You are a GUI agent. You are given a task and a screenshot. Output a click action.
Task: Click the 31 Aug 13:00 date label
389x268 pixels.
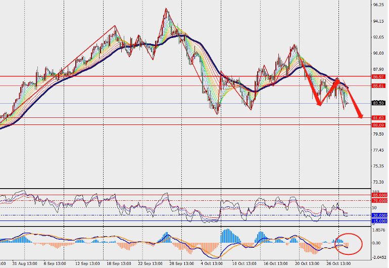click(x=25, y=264)
